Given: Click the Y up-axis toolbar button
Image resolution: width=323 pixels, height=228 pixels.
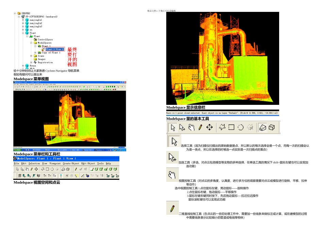Looking at the screenshot, I should (50, 176).
